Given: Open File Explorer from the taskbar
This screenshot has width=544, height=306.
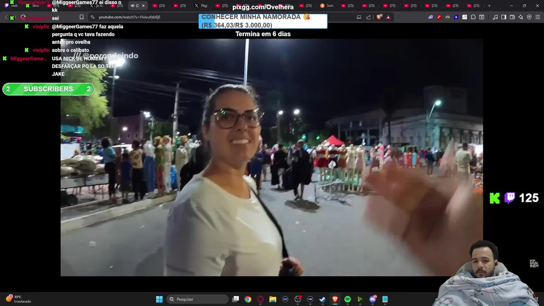Looking at the screenshot, I should [x=273, y=299].
